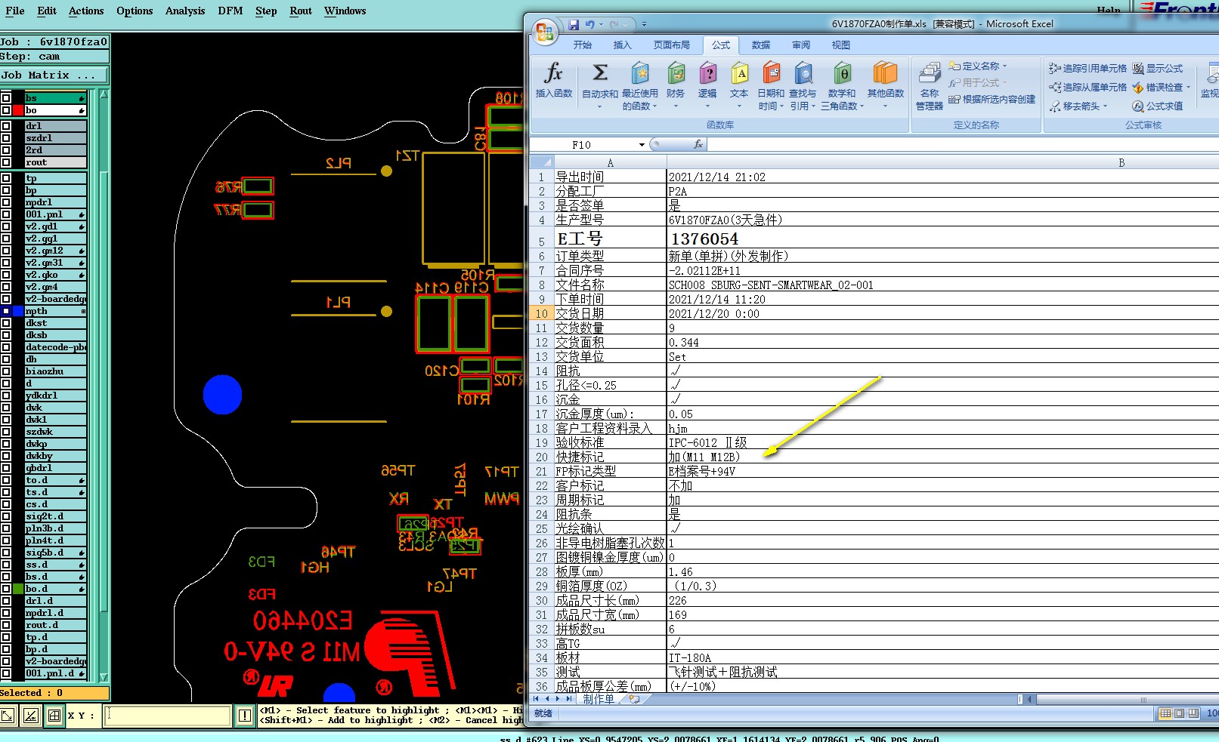The width and height of the screenshot is (1219, 742).
Task: Click the exclamation mark icon near coordinate field
Action: tap(245, 716)
